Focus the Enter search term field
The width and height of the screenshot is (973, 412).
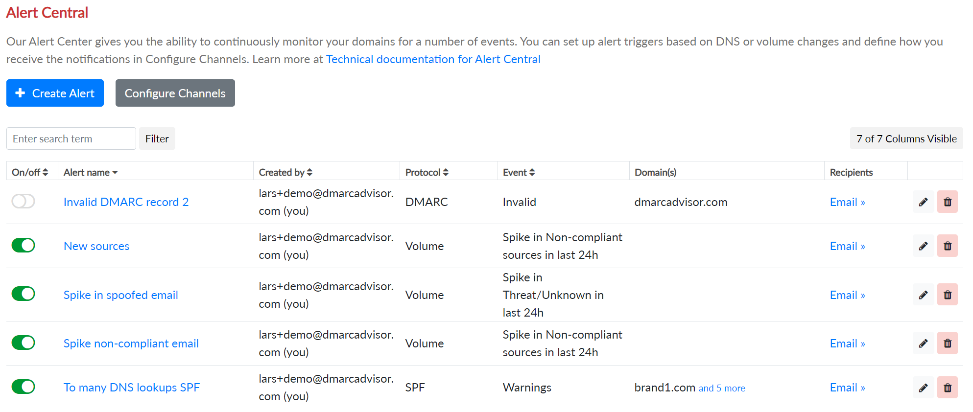(71, 139)
